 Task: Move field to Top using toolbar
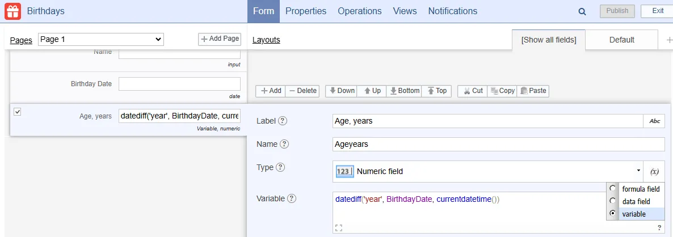[437, 91]
